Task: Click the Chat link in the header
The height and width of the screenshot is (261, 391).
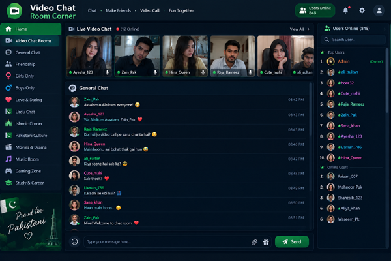Action: (x=92, y=10)
